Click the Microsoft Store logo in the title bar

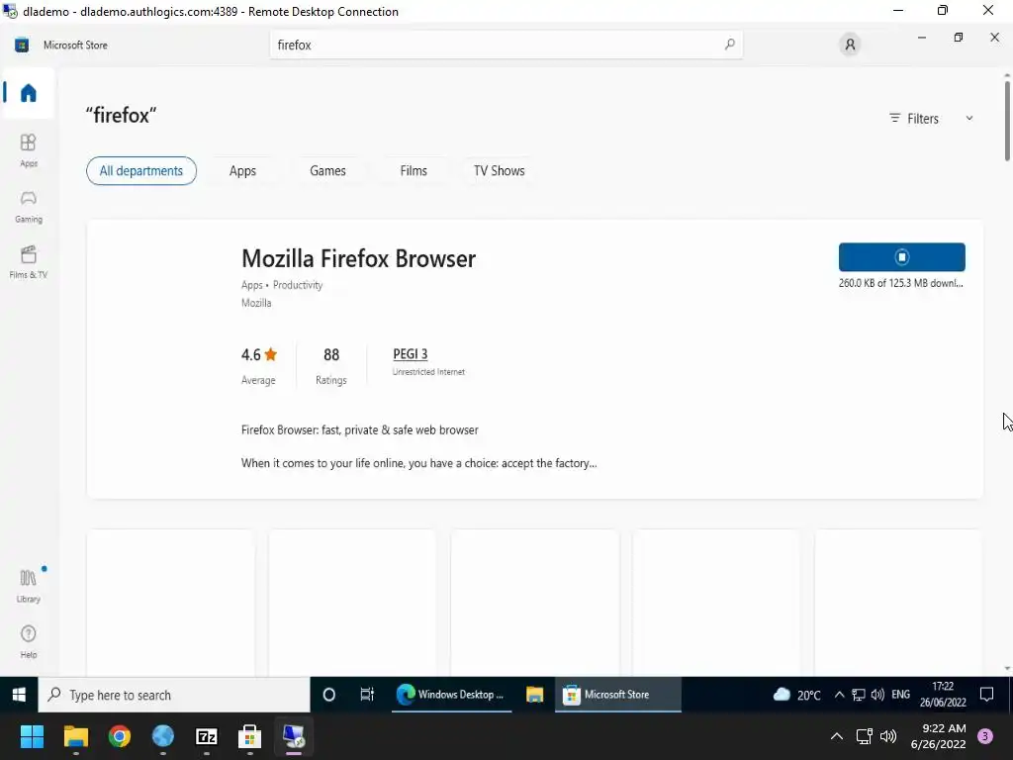[x=22, y=46]
